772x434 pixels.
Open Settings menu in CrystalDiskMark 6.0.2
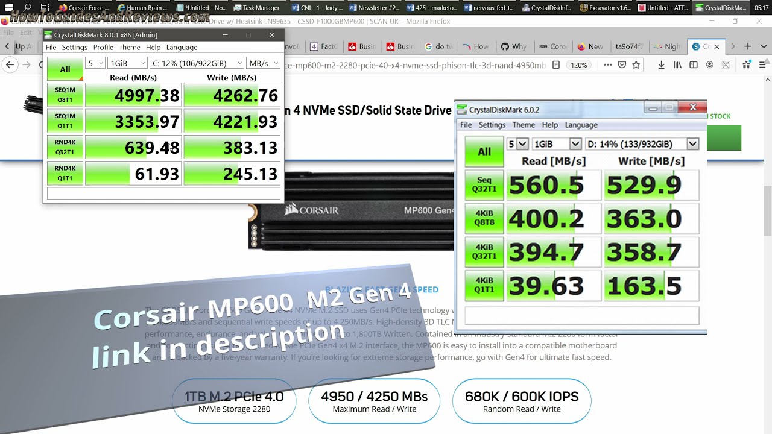492,125
